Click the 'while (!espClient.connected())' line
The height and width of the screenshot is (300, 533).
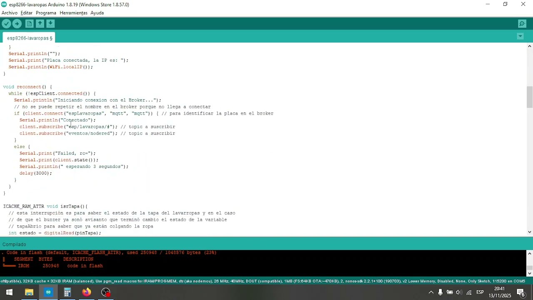point(52,93)
